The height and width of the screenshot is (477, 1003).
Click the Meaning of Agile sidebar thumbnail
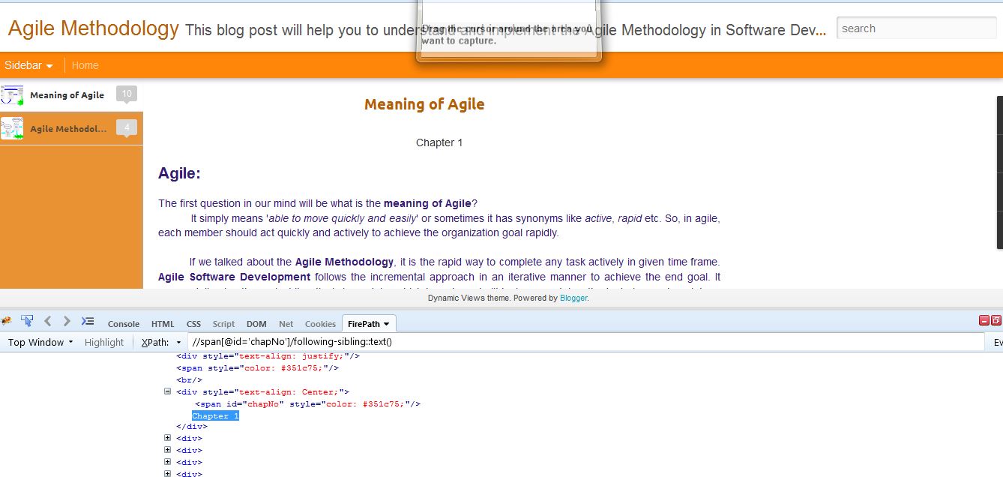coord(13,94)
